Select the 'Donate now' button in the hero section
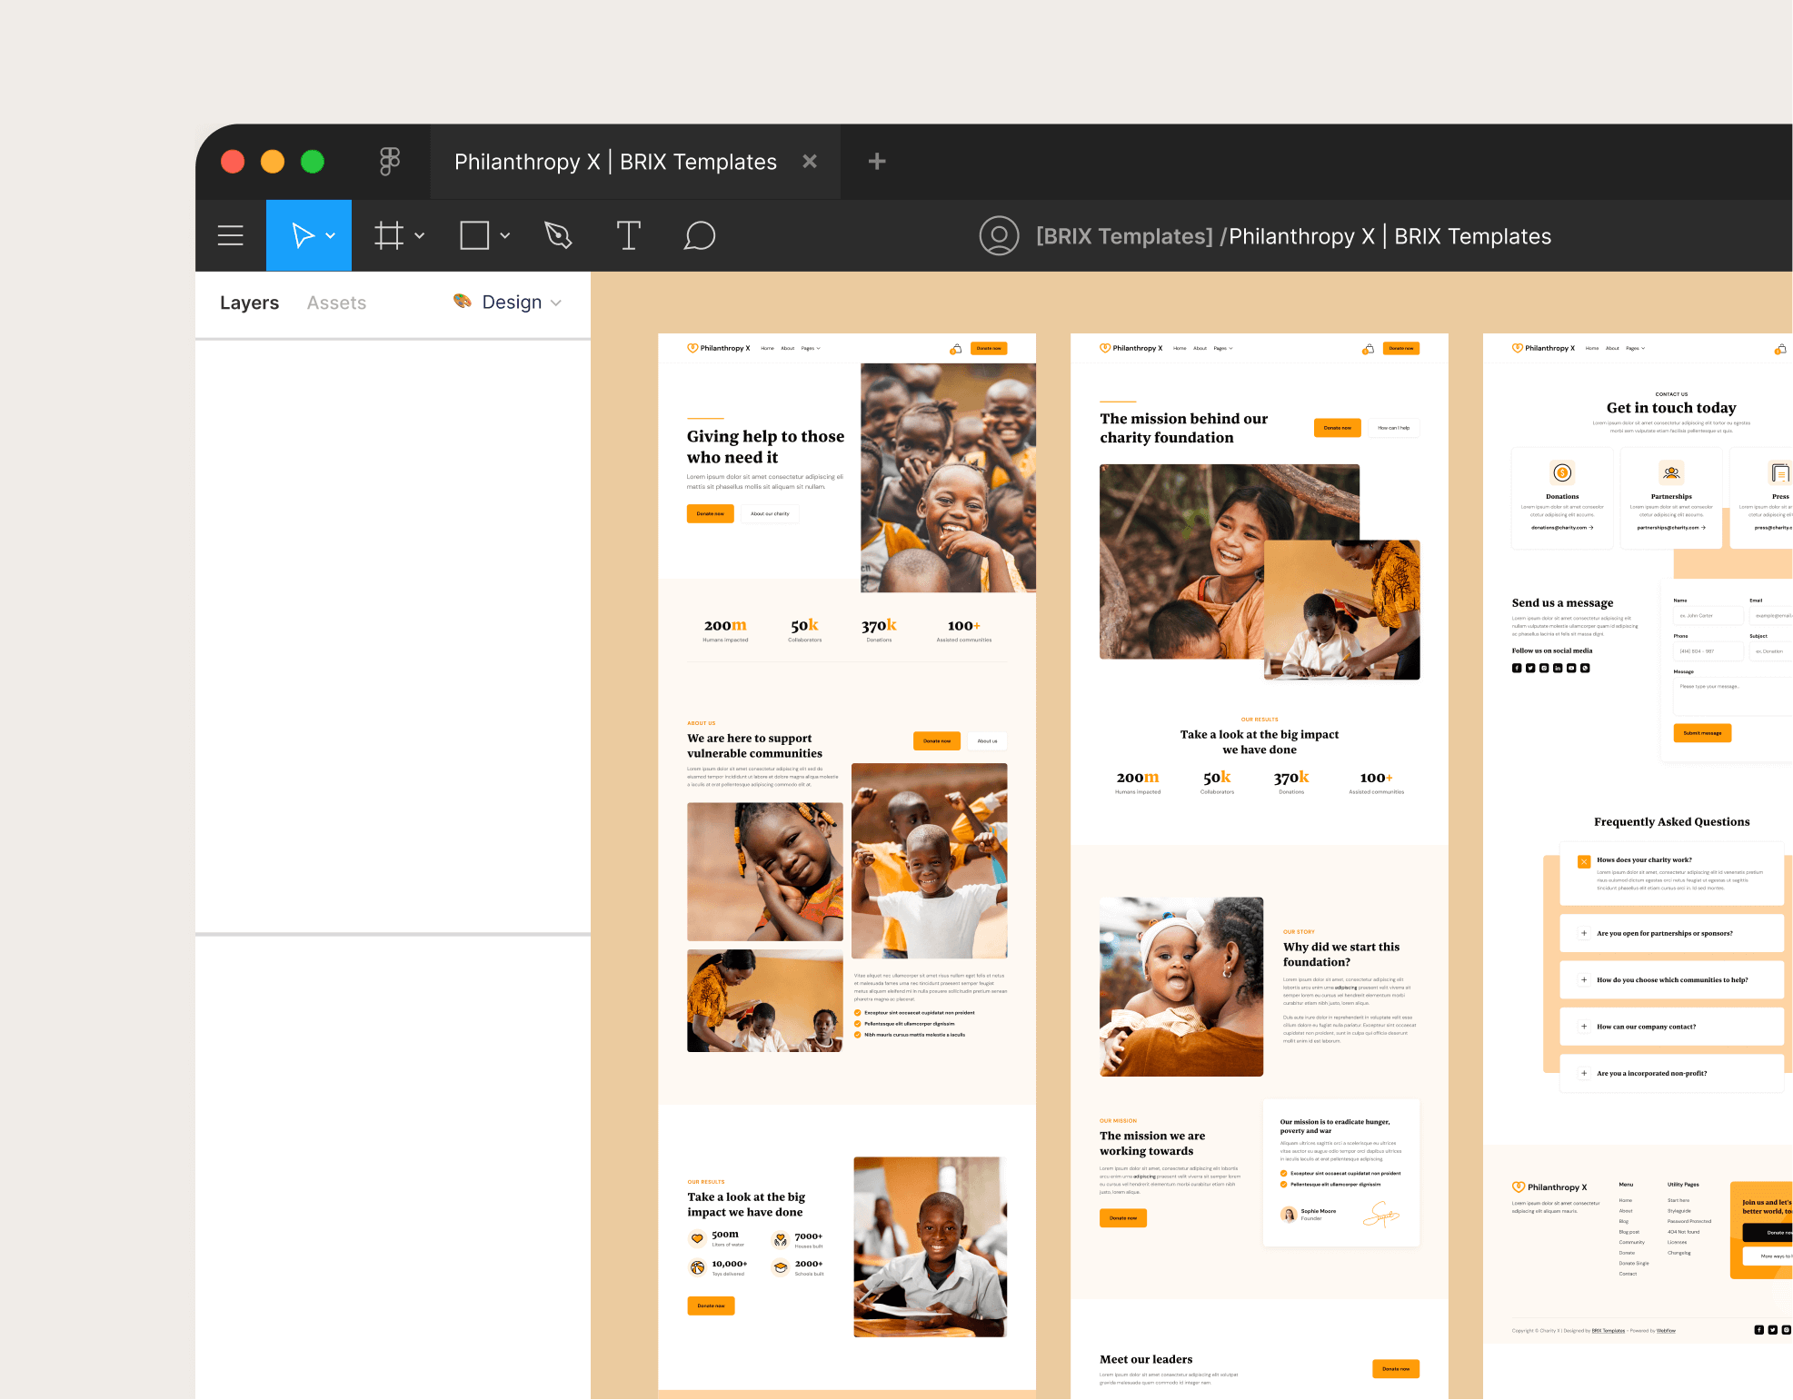Image resolution: width=1793 pixels, height=1400 pixels. coord(710,513)
